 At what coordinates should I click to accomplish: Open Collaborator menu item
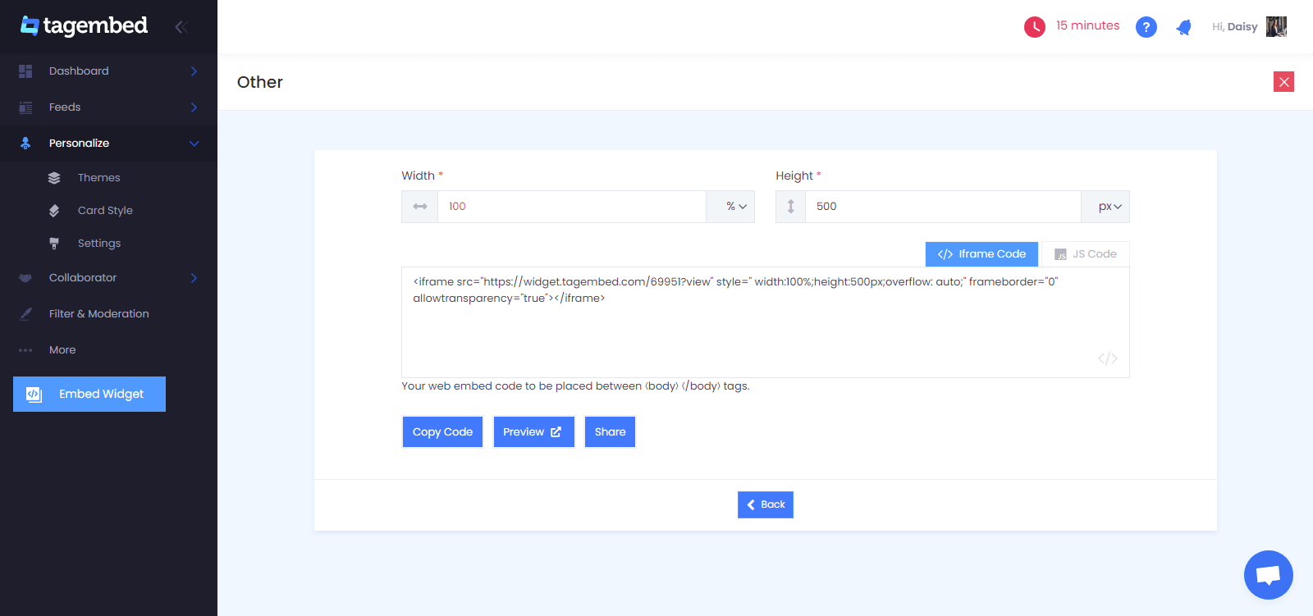coord(108,278)
